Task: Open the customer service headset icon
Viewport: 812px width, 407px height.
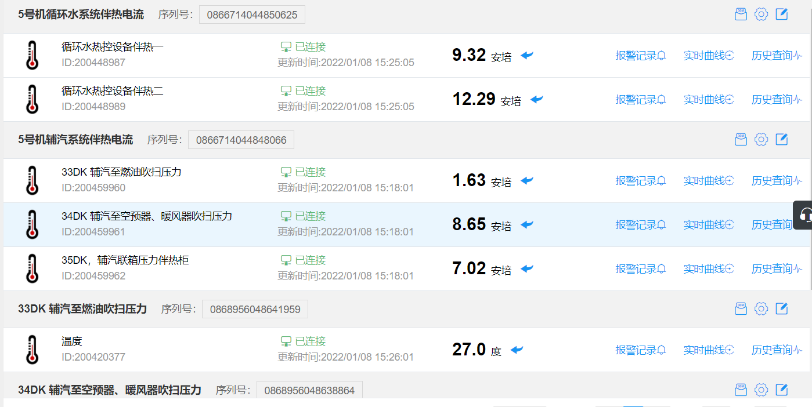Action: click(805, 215)
